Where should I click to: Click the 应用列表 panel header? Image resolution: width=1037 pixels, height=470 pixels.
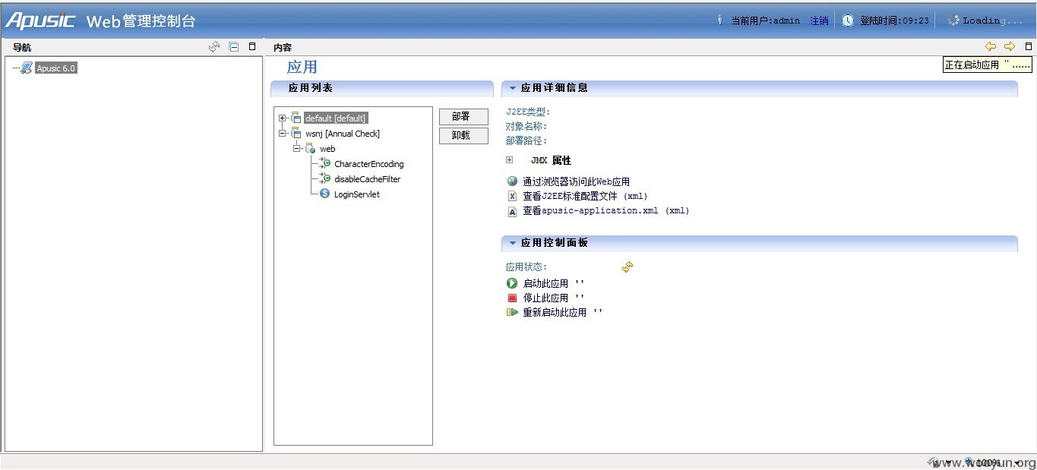pos(381,88)
